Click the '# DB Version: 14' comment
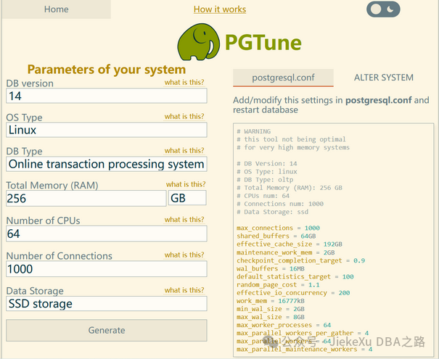This screenshot has width=439, height=359. 267,163
